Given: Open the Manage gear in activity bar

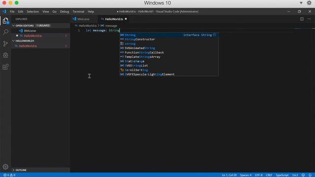Looking at the screenshot, I should click(5, 167).
